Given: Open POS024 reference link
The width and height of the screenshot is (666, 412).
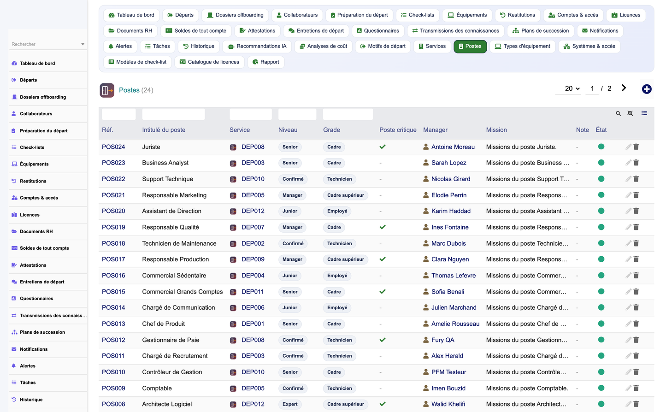Looking at the screenshot, I should coord(113,147).
